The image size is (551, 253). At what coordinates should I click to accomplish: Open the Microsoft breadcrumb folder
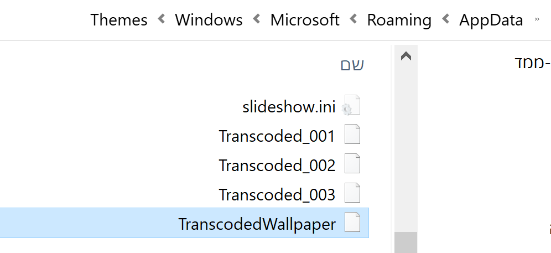(x=305, y=20)
